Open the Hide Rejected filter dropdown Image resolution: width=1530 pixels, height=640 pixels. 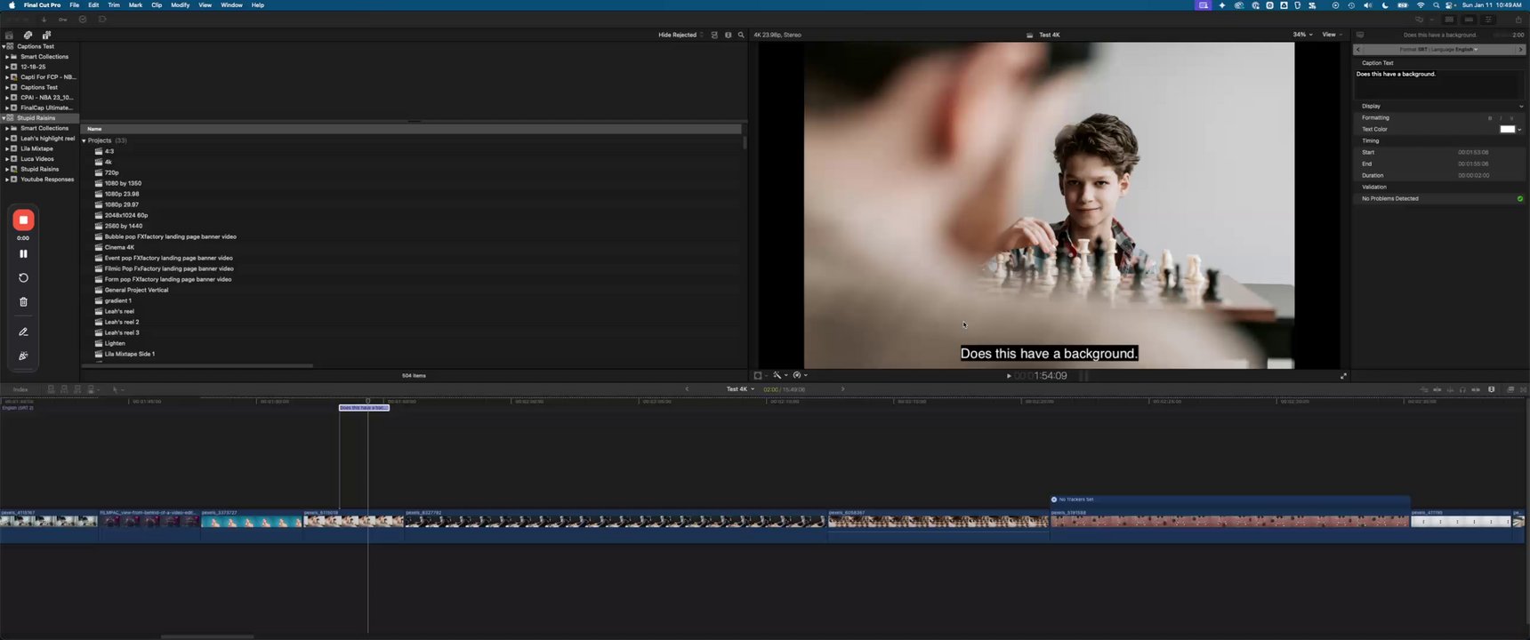pos(680,36)
